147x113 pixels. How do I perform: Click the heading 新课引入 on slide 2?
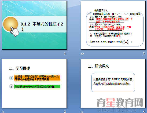(101, 11)
